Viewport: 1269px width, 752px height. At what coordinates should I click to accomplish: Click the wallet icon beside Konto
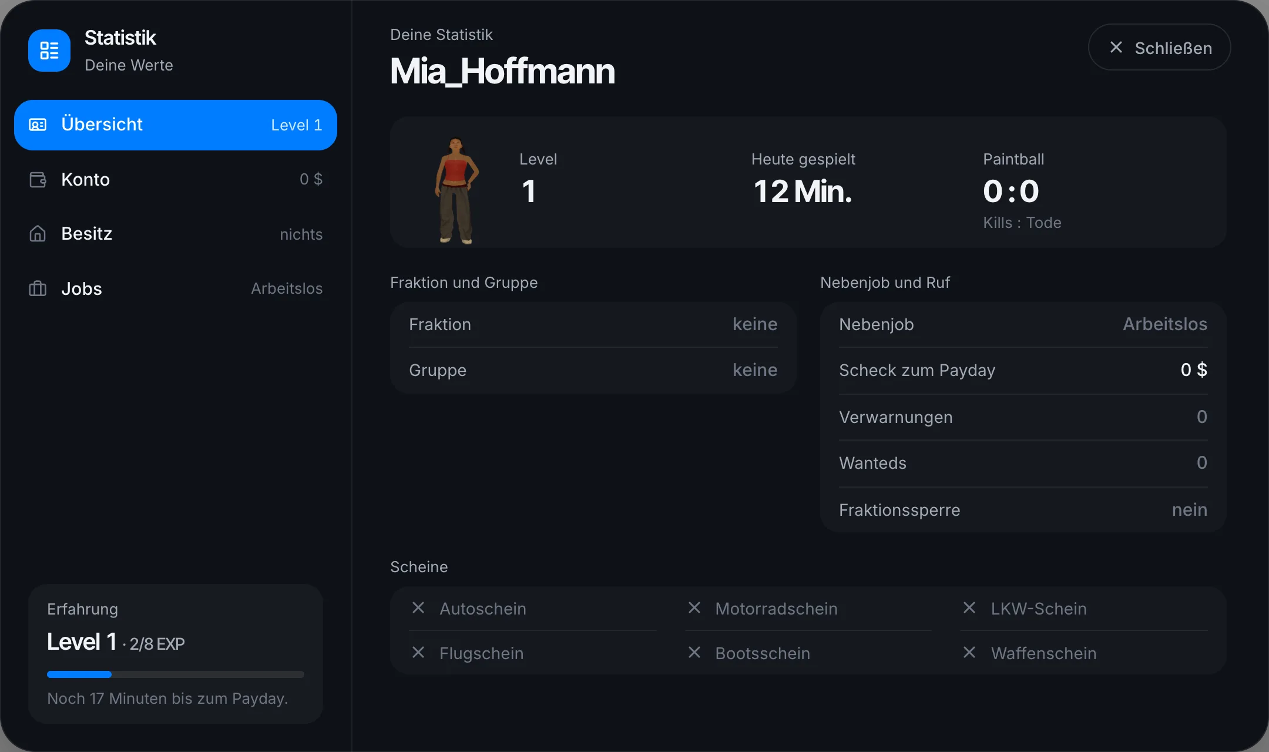(38, 180)
